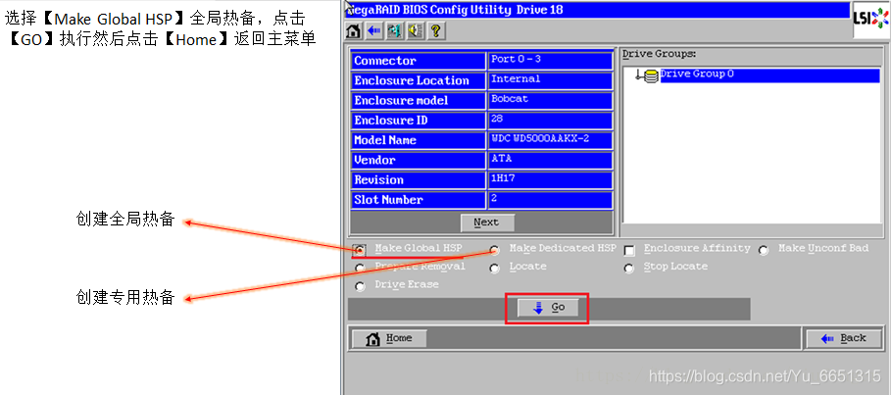Click the Enclosure model value Bobcat

[550, 101]
